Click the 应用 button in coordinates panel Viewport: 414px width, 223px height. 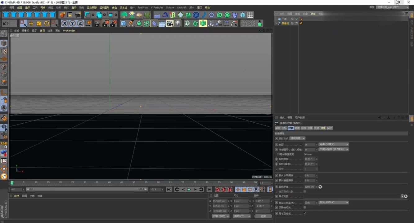263,216
